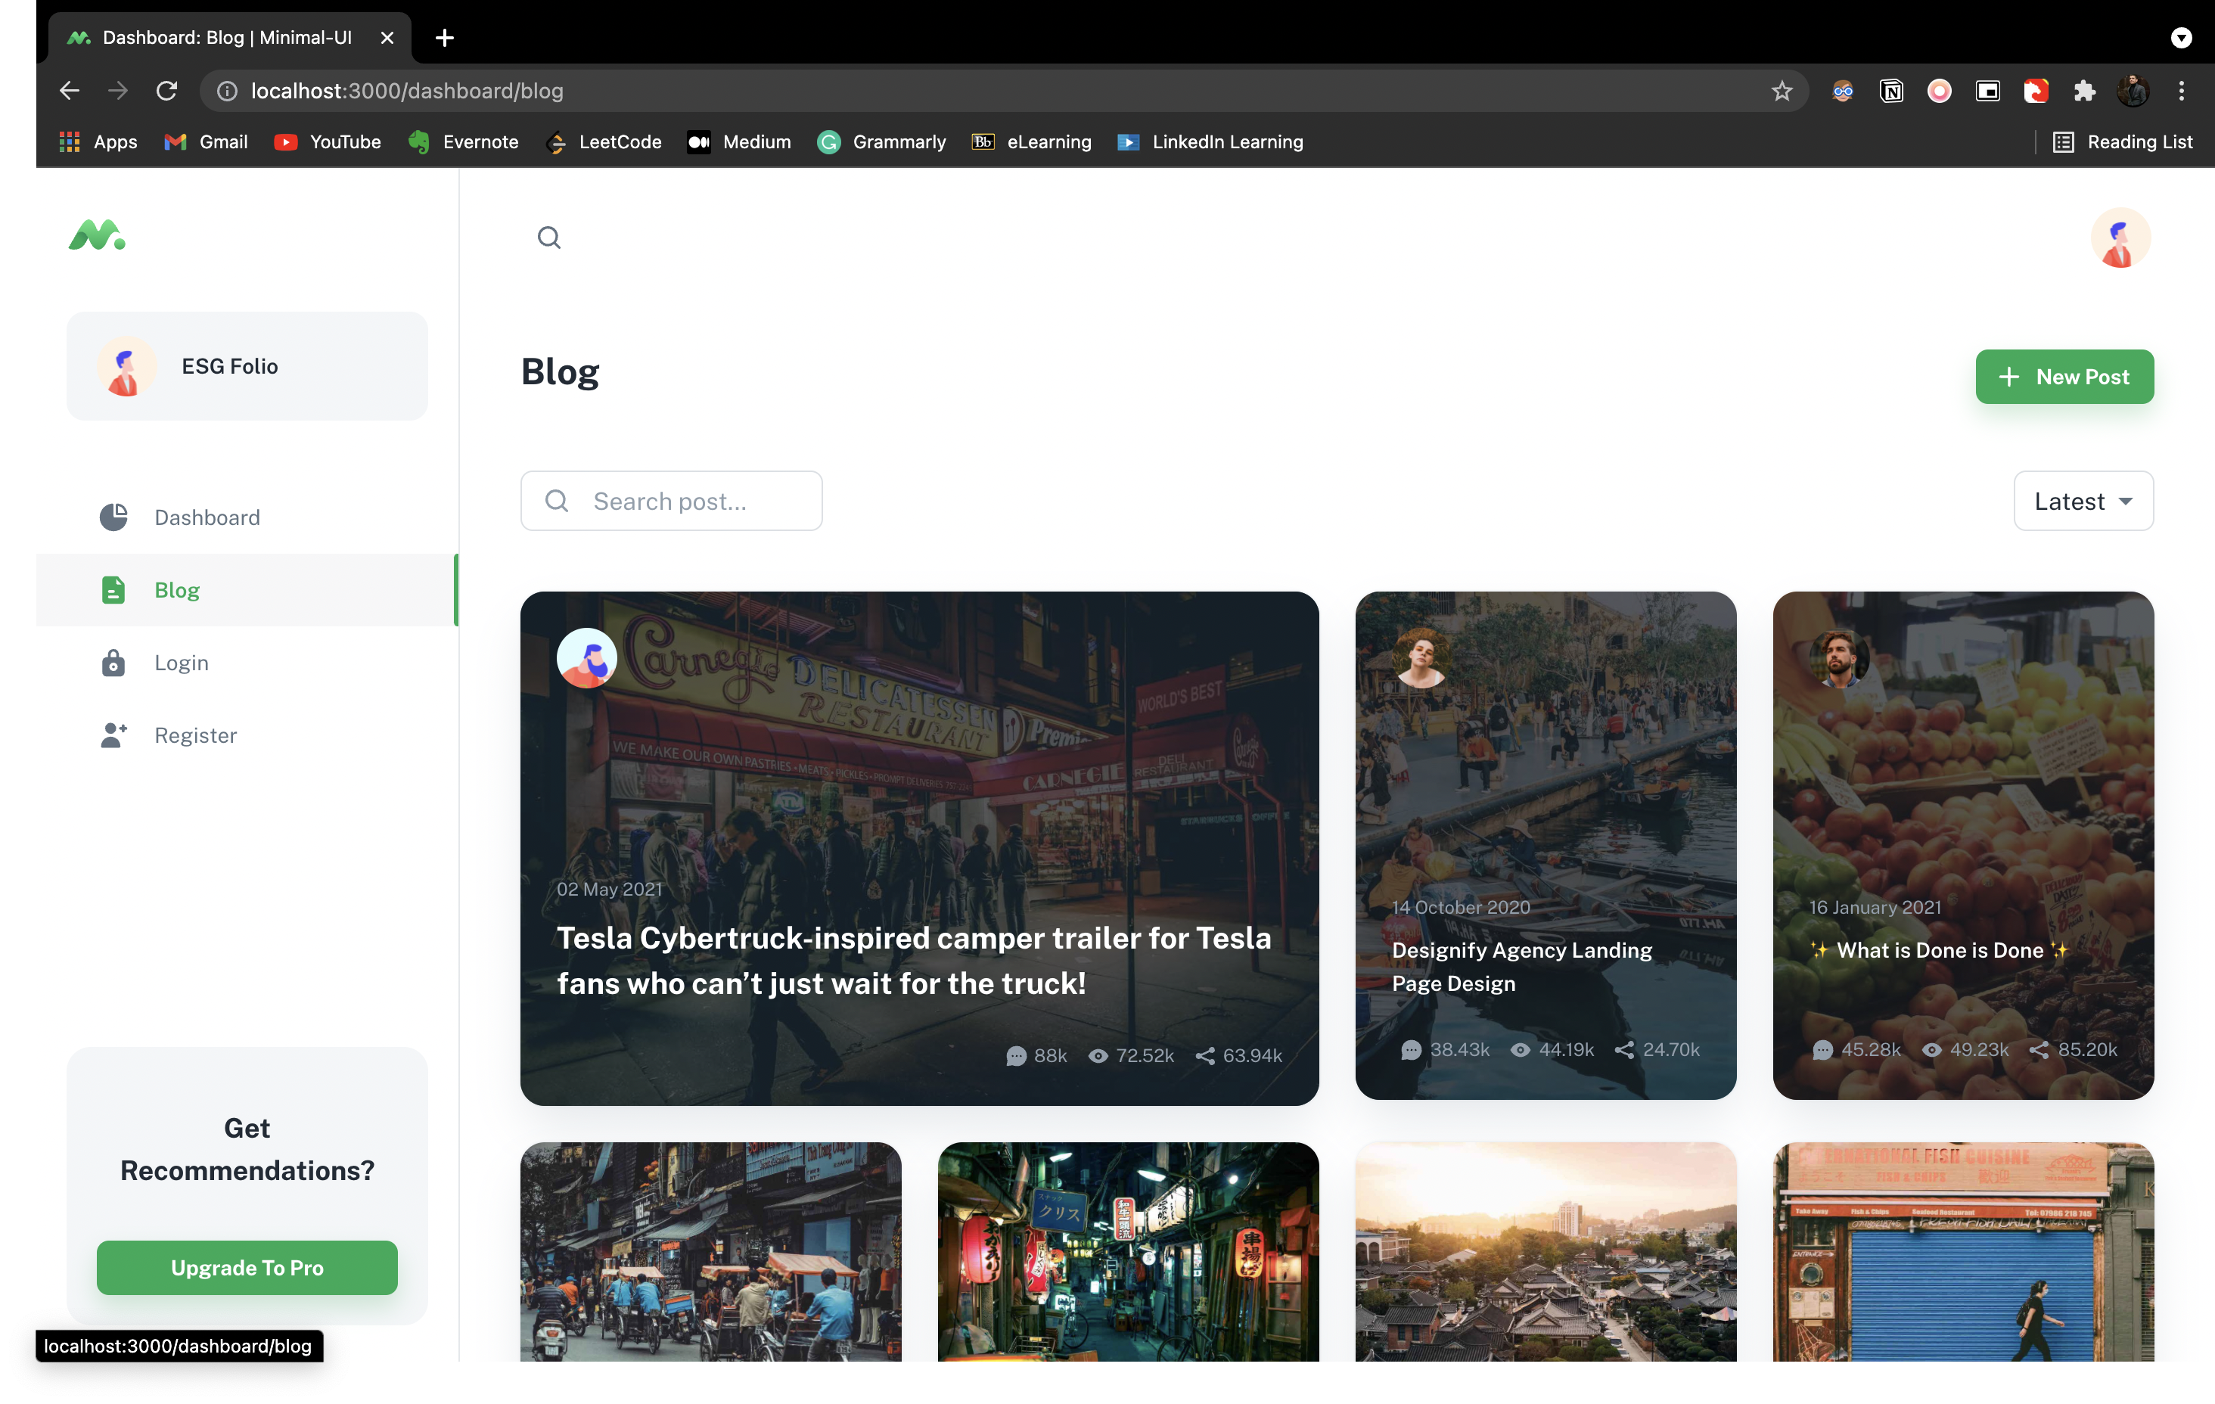The image size is (2215, 1404).
Task: Click the account avatar in header
Action: [x=2120, y=238]
